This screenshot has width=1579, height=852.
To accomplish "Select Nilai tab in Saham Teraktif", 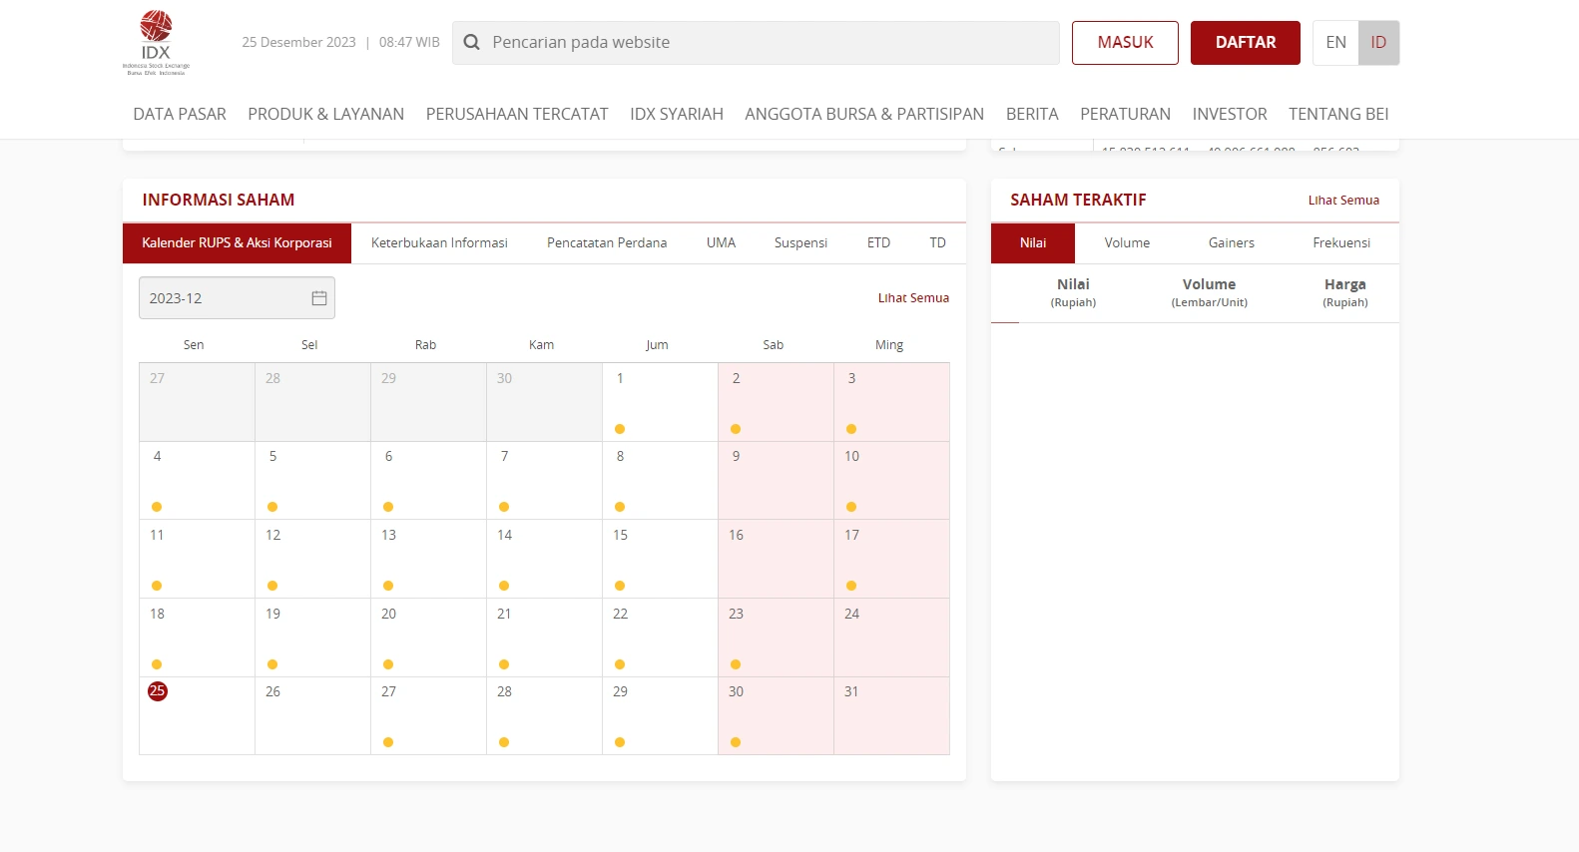I will (x=1033, y=243).
